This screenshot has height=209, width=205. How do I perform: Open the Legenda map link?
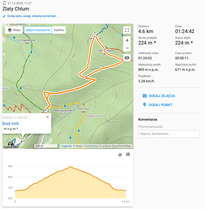click(x=66, y=146)
